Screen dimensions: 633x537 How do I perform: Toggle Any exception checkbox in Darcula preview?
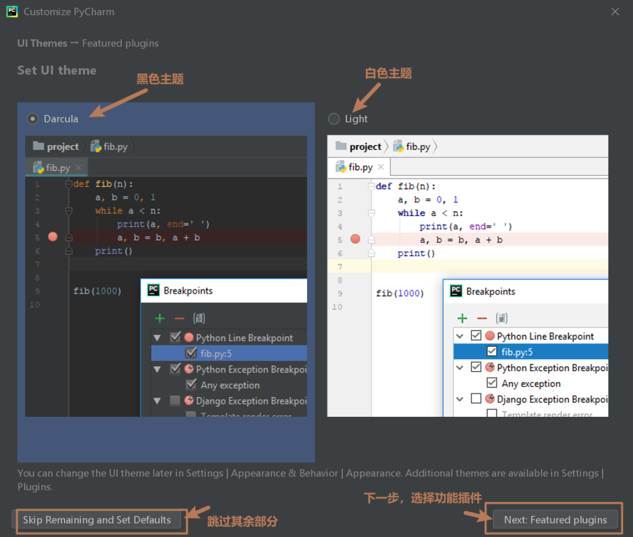pyautogui.click(x=191, y=384)
